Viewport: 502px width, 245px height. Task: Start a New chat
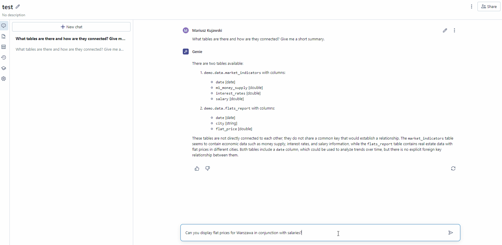click(x=71, y=27)
